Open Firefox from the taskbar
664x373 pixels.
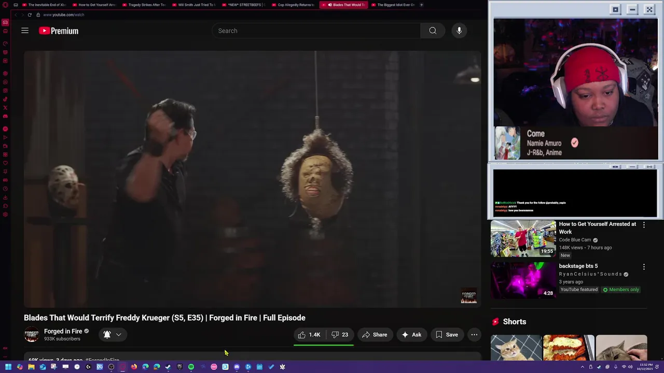(x=134, y=367)
